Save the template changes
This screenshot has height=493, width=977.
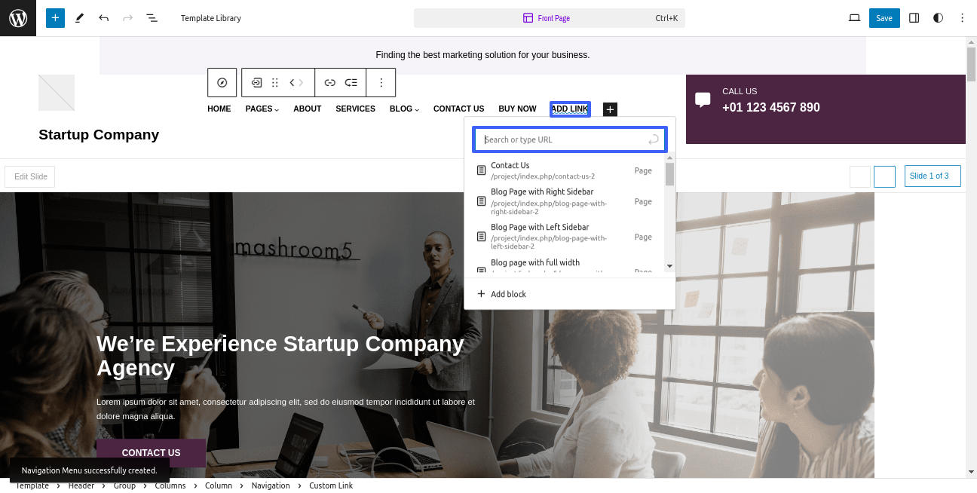(884, 18)
